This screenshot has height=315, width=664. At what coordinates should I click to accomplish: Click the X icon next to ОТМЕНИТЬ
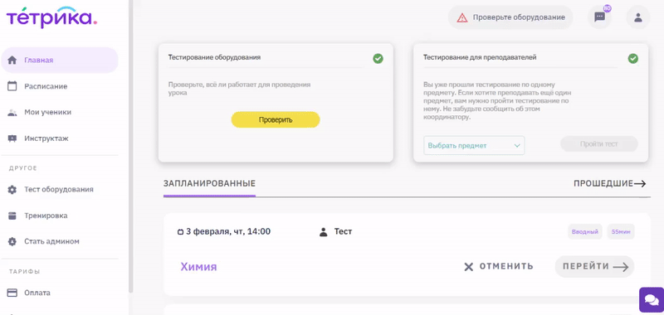pos(468,267)
